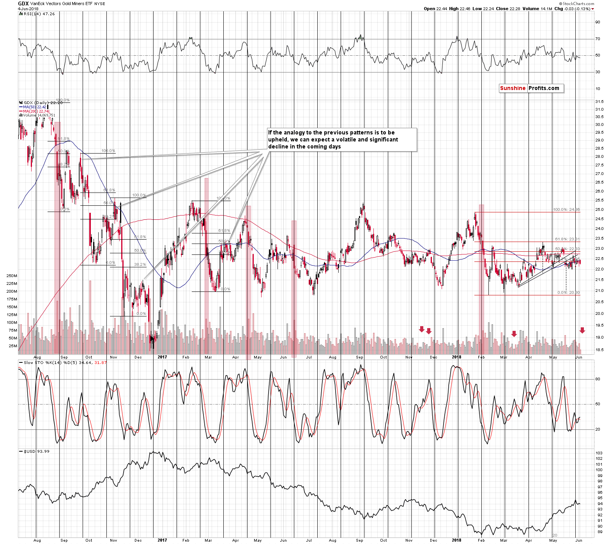
Task: Click the 250M volume axis label
Action: click(12, 276)
